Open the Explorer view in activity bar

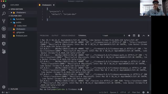coord(4,6)
